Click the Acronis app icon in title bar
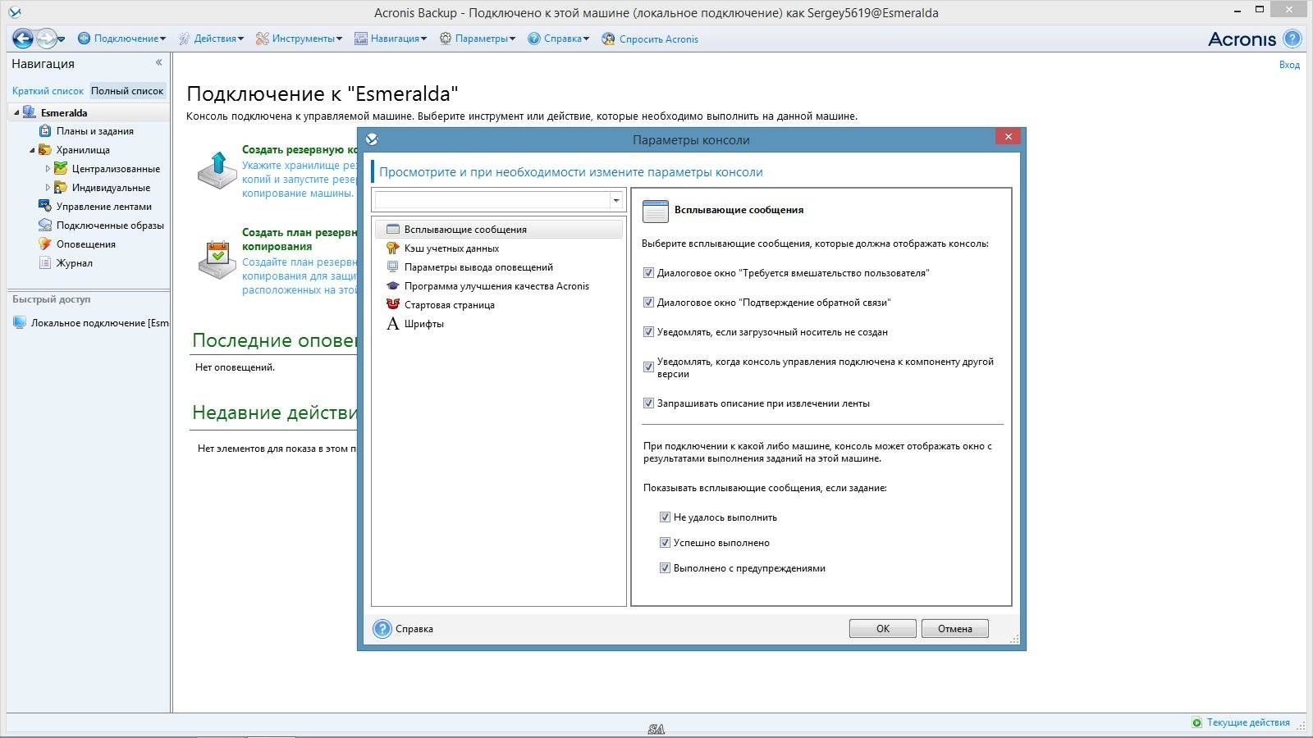Screen dimensions: 1313x738 click(x=15, y=12)
